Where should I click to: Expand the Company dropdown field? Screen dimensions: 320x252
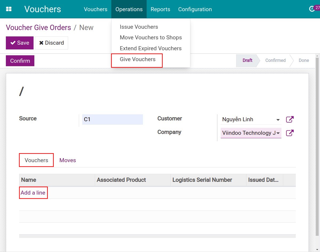click(251, 133)
